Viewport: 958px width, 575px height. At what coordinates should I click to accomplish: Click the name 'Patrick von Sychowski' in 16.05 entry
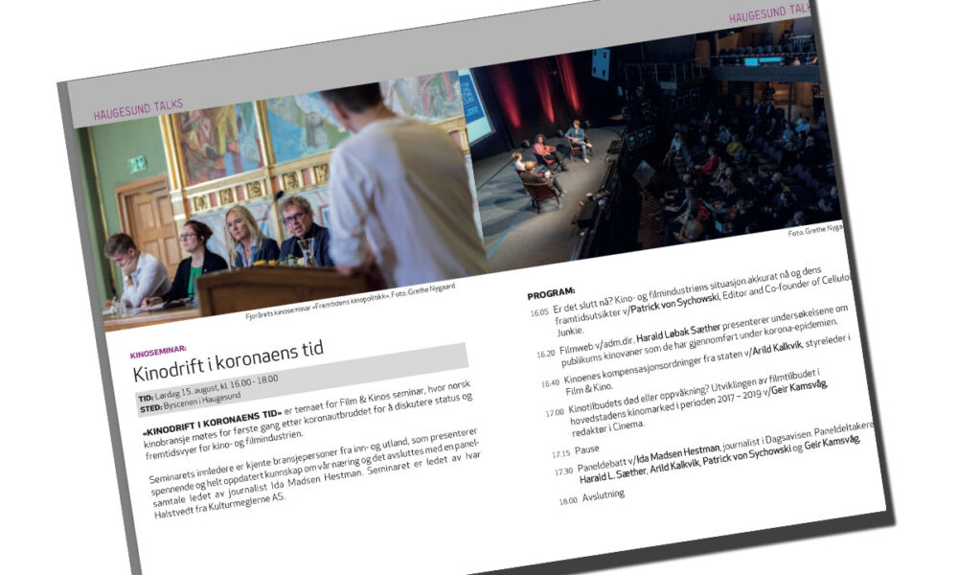click(x=674, y=304)
